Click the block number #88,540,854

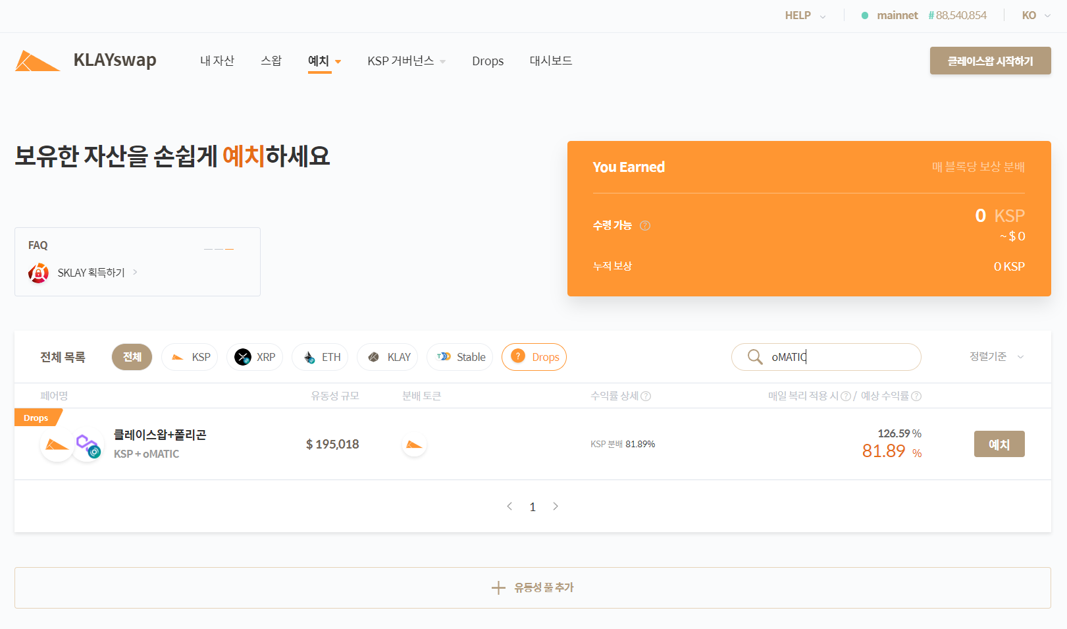click(958, 15)
